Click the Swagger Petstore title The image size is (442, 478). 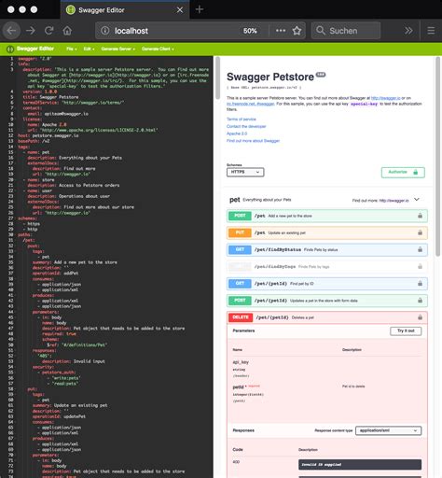(270, 77)
